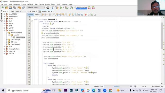Click the Profile Project toolbar icon
Screen dimensions: 165x93
point(71,8)
